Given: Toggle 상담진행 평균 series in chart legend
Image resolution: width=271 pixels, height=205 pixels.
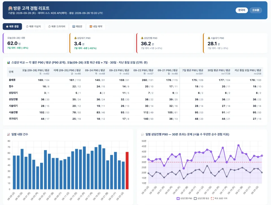Looking at the screenshot, I should tap(202, 199).
